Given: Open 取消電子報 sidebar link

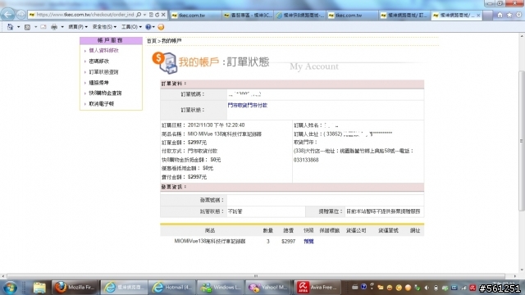Looking at the screenshot, I should click(102, 104).
